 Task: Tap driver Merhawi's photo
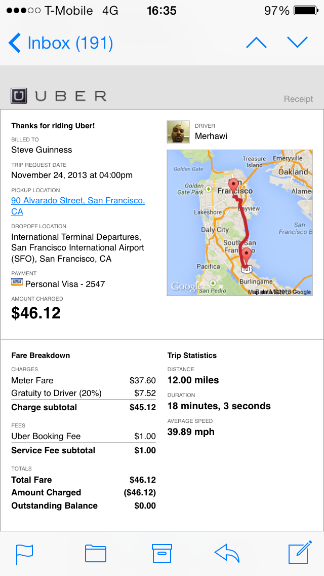tap(178, 132)
